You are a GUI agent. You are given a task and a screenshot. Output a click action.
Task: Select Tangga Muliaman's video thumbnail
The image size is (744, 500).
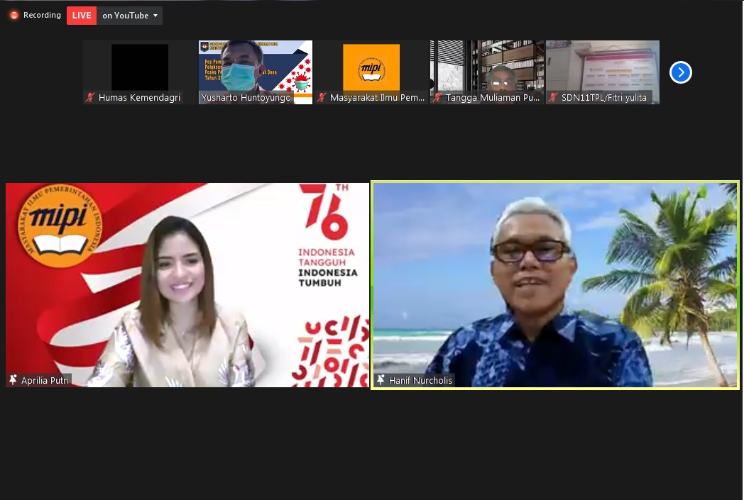pyautogui.click(x=487, y=67)
